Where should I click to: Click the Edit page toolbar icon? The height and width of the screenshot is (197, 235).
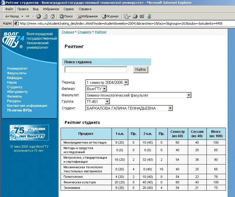click(x=142, y=16)
